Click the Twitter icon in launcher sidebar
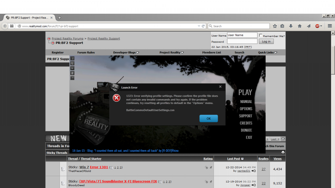 tap(73, 63)
